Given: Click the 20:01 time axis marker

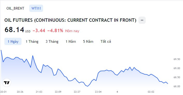Looking at the screenshot, I should pos(3,92).
